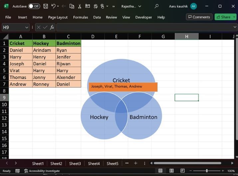Image resolution: width=238 pixels, height=176 pixels.
Task: Click the Select All corner triangle
Action: point(5,36)
